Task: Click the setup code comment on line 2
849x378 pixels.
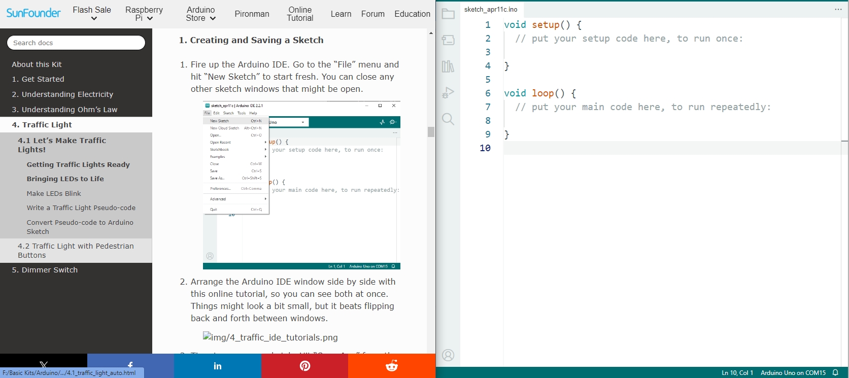Action: click(x=629, y=39)
